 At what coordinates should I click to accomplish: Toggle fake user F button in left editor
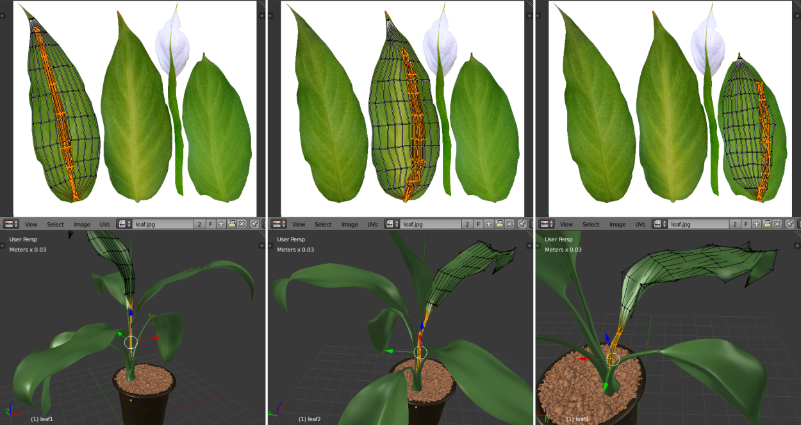click(x=210, y=224)
